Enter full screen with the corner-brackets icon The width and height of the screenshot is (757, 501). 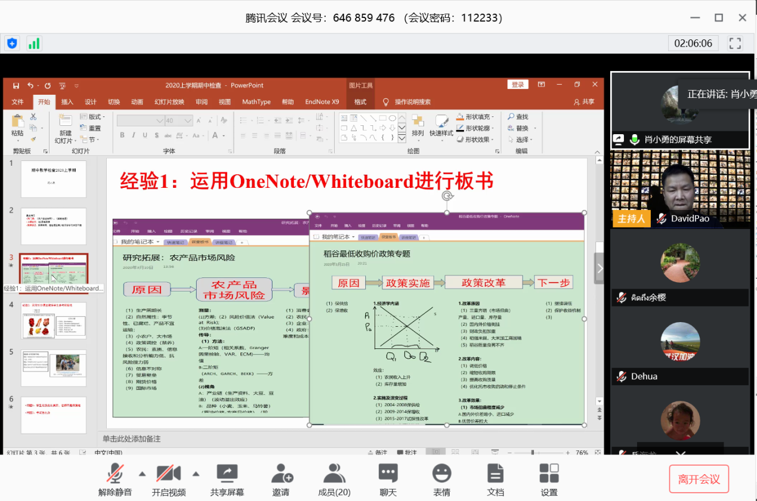(735, 43)
